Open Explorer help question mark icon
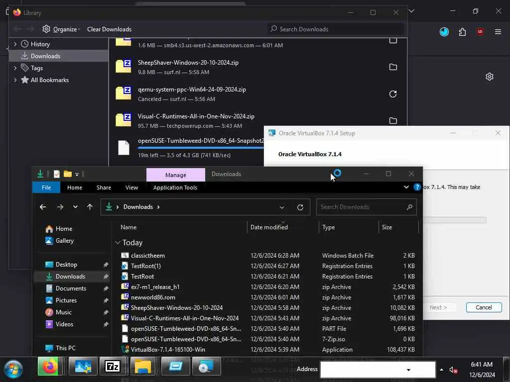 (x=417, y=187)
